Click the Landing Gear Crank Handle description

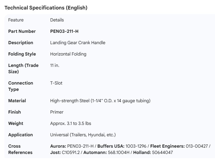coord(78,43)
